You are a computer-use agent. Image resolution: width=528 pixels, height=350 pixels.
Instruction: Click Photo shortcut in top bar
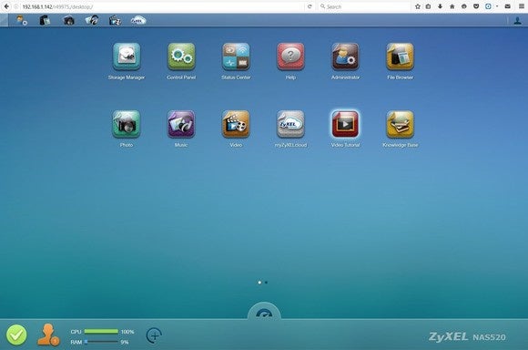(68, 20)
